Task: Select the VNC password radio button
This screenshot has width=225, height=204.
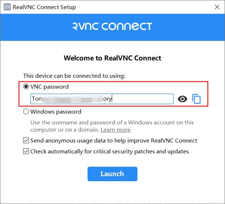Action: (x=26, y=86)
